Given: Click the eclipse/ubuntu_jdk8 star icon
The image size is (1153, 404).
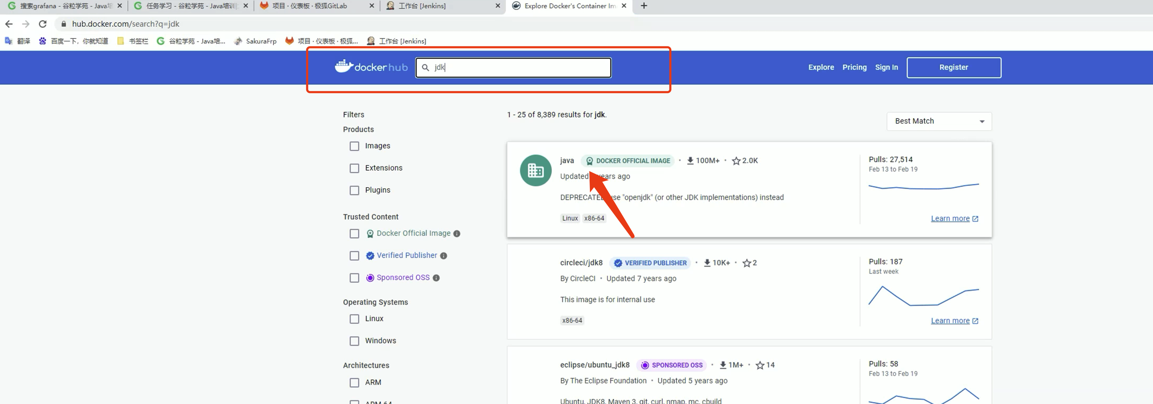Looking at the screenshot, I should 760,365.
